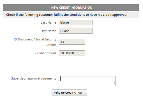
Task: Click the Credit amount label
Action: (x=46, y=53)
